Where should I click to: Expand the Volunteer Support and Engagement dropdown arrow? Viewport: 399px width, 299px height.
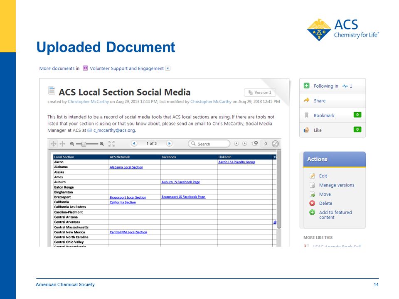coord(167,68)
